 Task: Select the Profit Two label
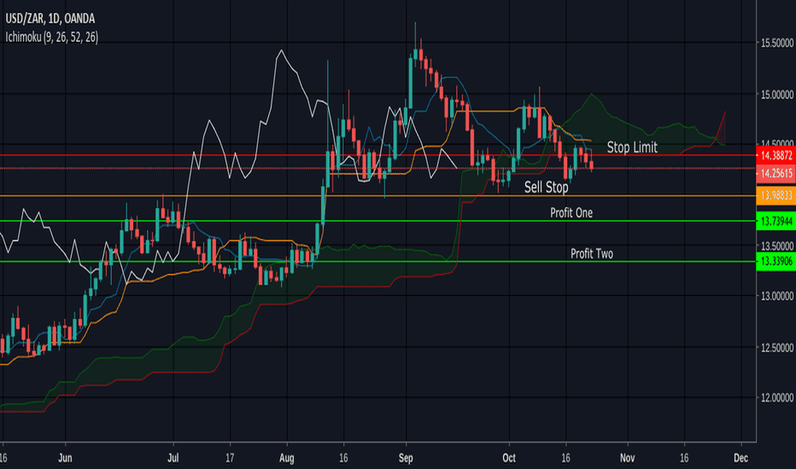click(x=591, y=253)
